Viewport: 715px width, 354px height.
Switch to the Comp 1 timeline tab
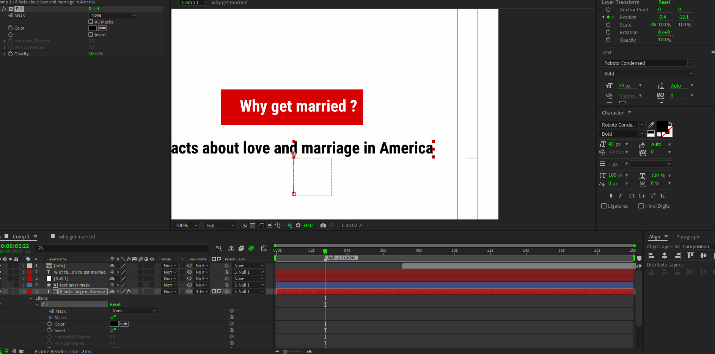[x=21, y=237]
